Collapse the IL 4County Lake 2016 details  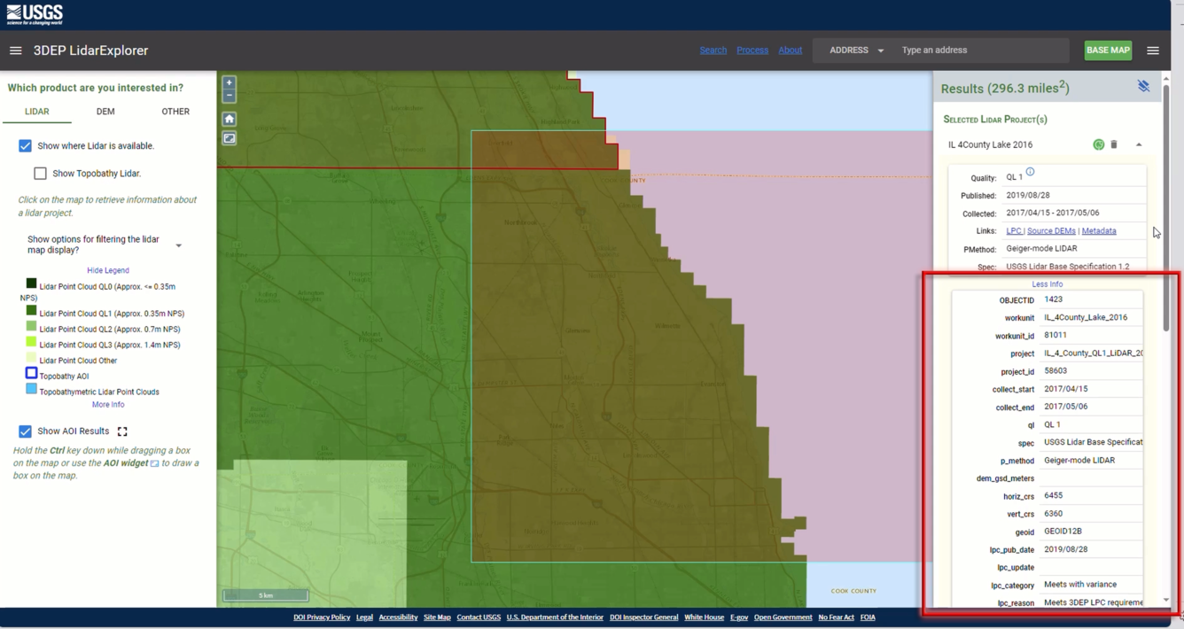pyautogui.click(x=1140, y=144)
